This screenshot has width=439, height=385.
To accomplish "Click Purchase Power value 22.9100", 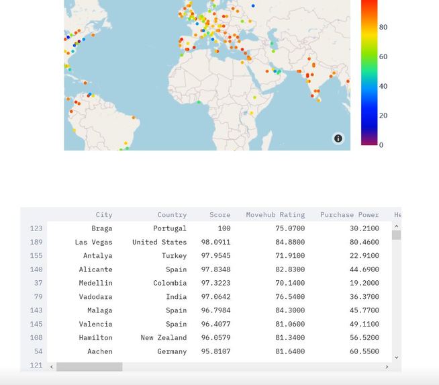I will 364,255.
